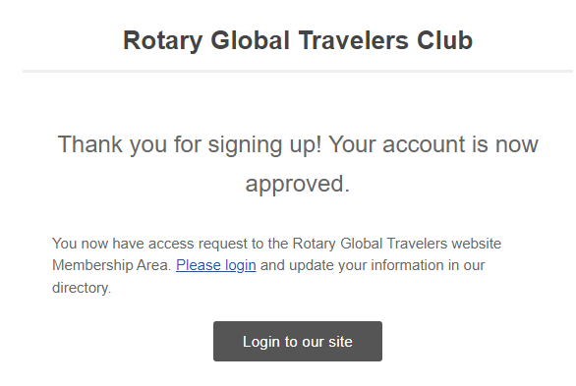Click the word 'Global' in the title
Image resolution: width=576 pixels, height=386 pixels.
click(x=251, y=40)
